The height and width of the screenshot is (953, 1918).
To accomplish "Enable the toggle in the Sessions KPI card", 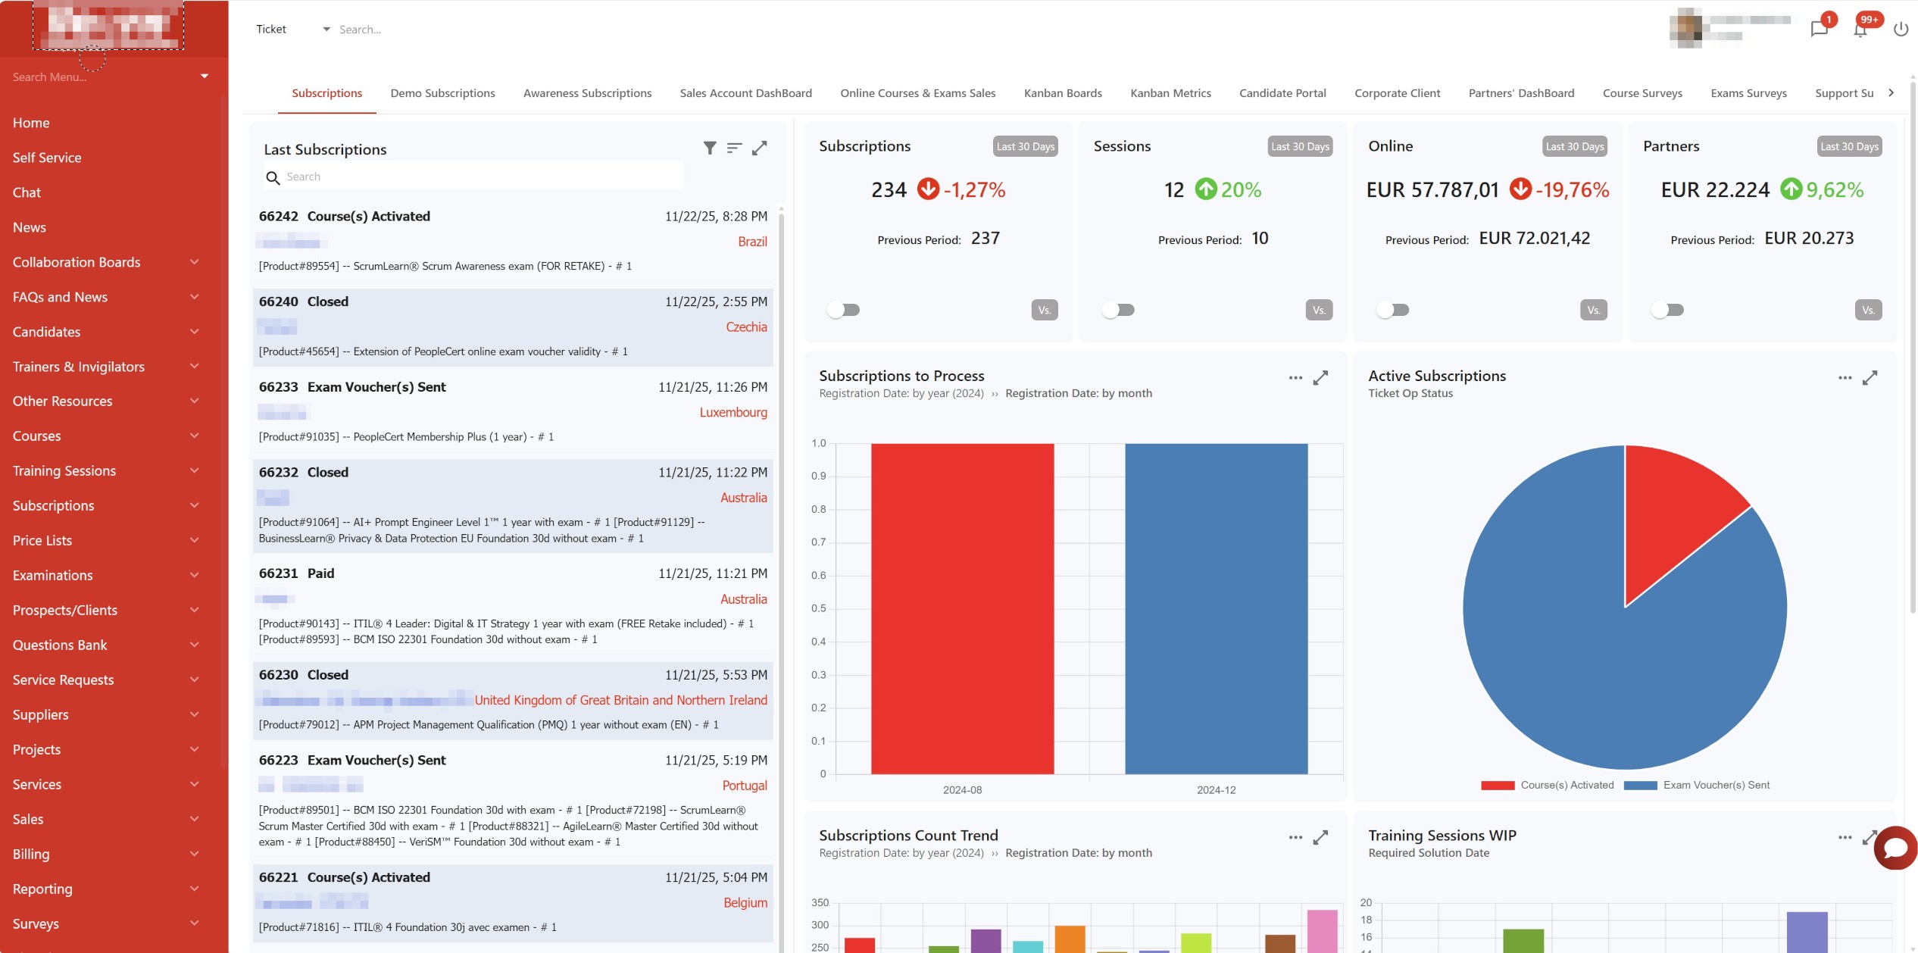I will click(1119, 309).
